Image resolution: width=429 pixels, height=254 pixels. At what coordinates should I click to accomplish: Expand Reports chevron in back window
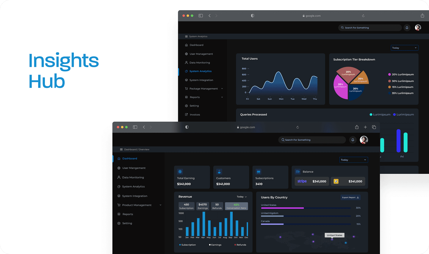tap(222, 97)
